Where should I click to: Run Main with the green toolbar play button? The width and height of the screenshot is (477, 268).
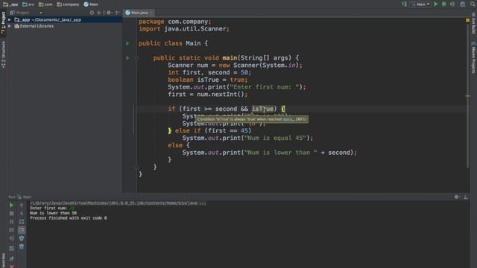[x=435, y=4]
